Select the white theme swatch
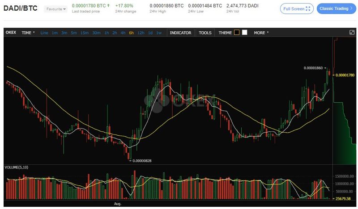Image resolution: width=358 pixels, height=209 pixels. [244, 33]
